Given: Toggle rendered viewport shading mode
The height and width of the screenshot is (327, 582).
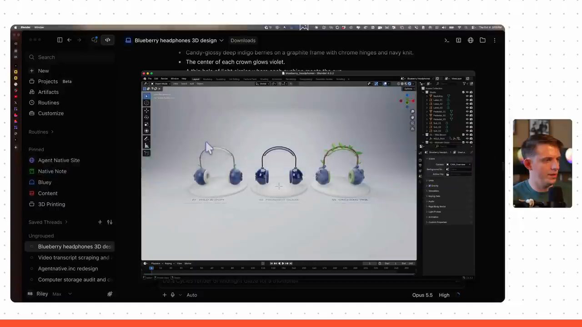Looking at the screenshot, I should pos(410,84).
